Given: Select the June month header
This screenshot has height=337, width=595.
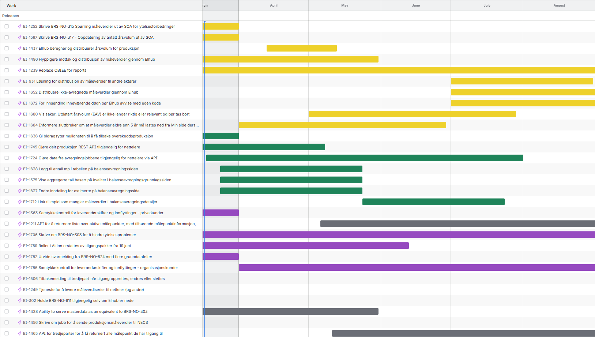Looking at the screenshot, I should 416,5.
